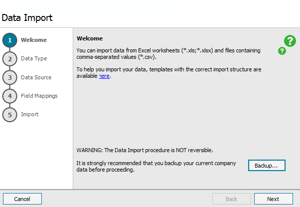300x207 pixels.
Task: Go to the Data Type step label
Action: (34, 58)
